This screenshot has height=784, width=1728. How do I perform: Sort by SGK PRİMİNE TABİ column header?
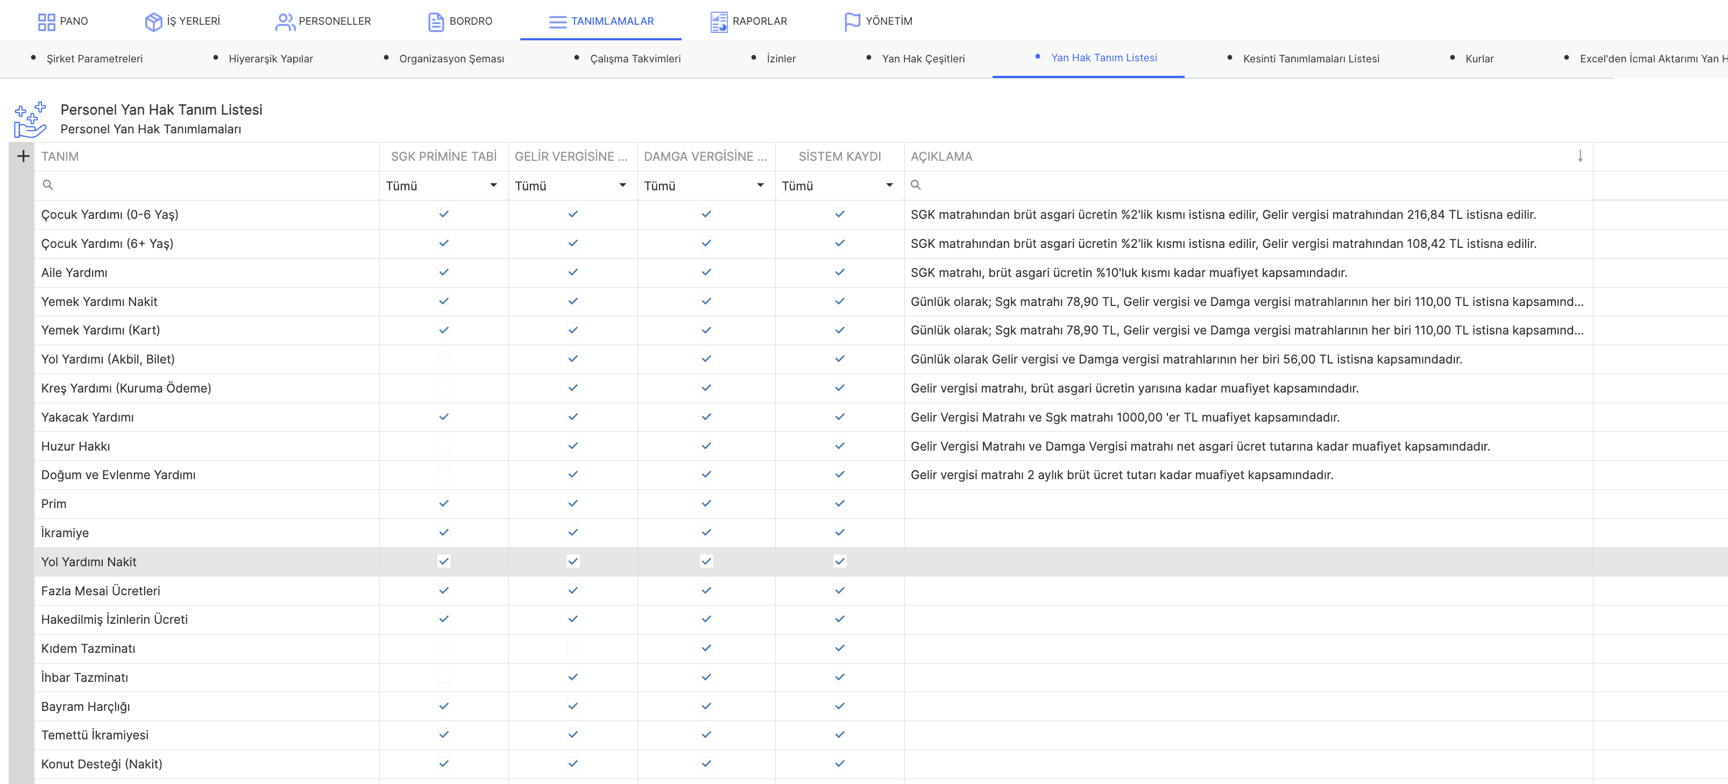click(x=443, y=156)
